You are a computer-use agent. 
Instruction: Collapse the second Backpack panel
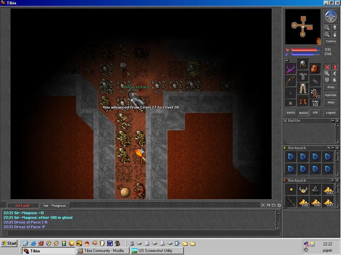[x=333, y=180]
